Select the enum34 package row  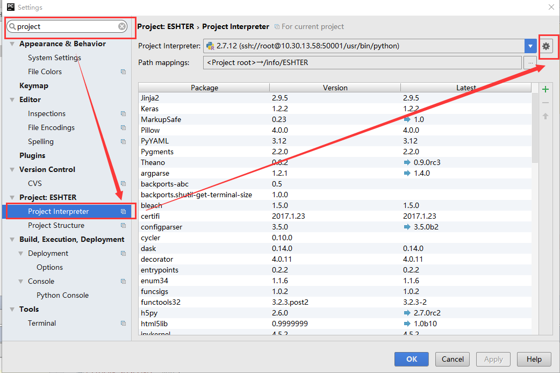click(x=335, y=281)
